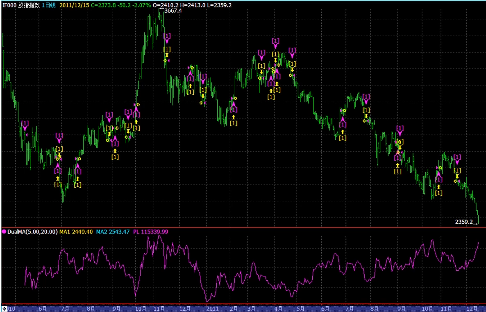Click the IF000 股指指数 symbol title

(x=20, y=5)
